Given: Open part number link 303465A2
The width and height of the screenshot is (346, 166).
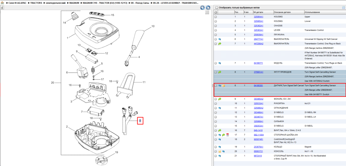Looking at the screenshot, I should [258, 99].
